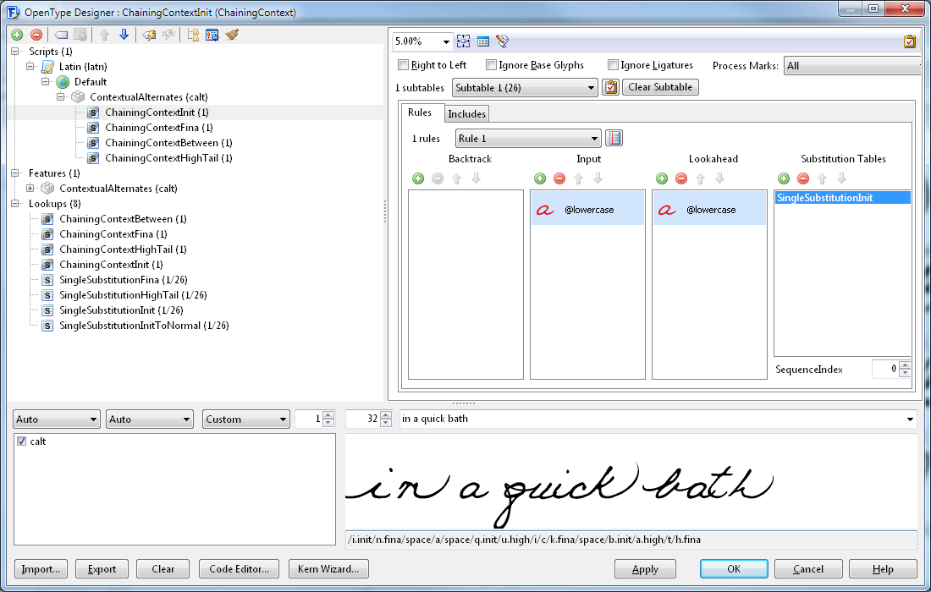The width and height of the screenshot is (931, 592).
Task: Select ChainingContextFina under calt feature
Action: pyautogui.click(x=158, y=128)
